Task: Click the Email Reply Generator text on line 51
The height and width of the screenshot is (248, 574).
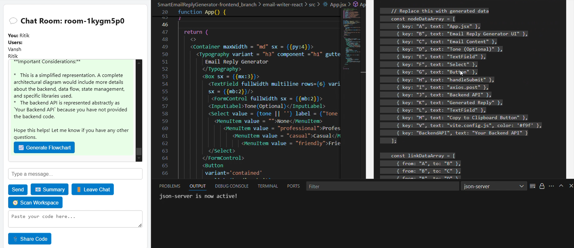Action: [x=237, y=62]
